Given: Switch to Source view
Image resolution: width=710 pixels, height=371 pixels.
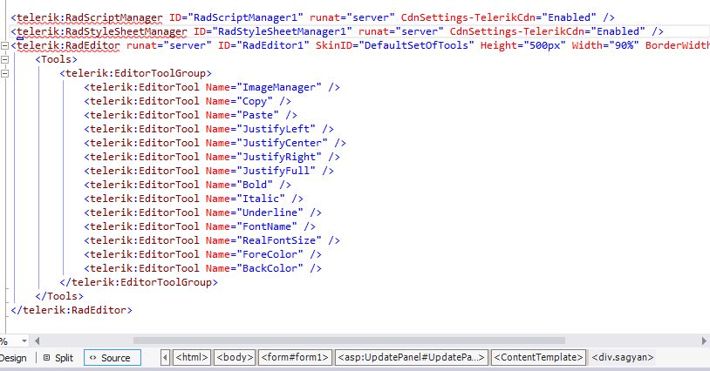Looking at the screenshot, I should tap(113, 358).
